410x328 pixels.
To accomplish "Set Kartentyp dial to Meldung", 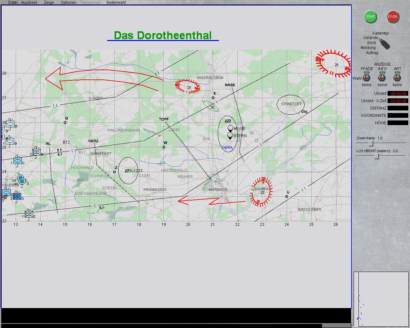I will (368, 48).
